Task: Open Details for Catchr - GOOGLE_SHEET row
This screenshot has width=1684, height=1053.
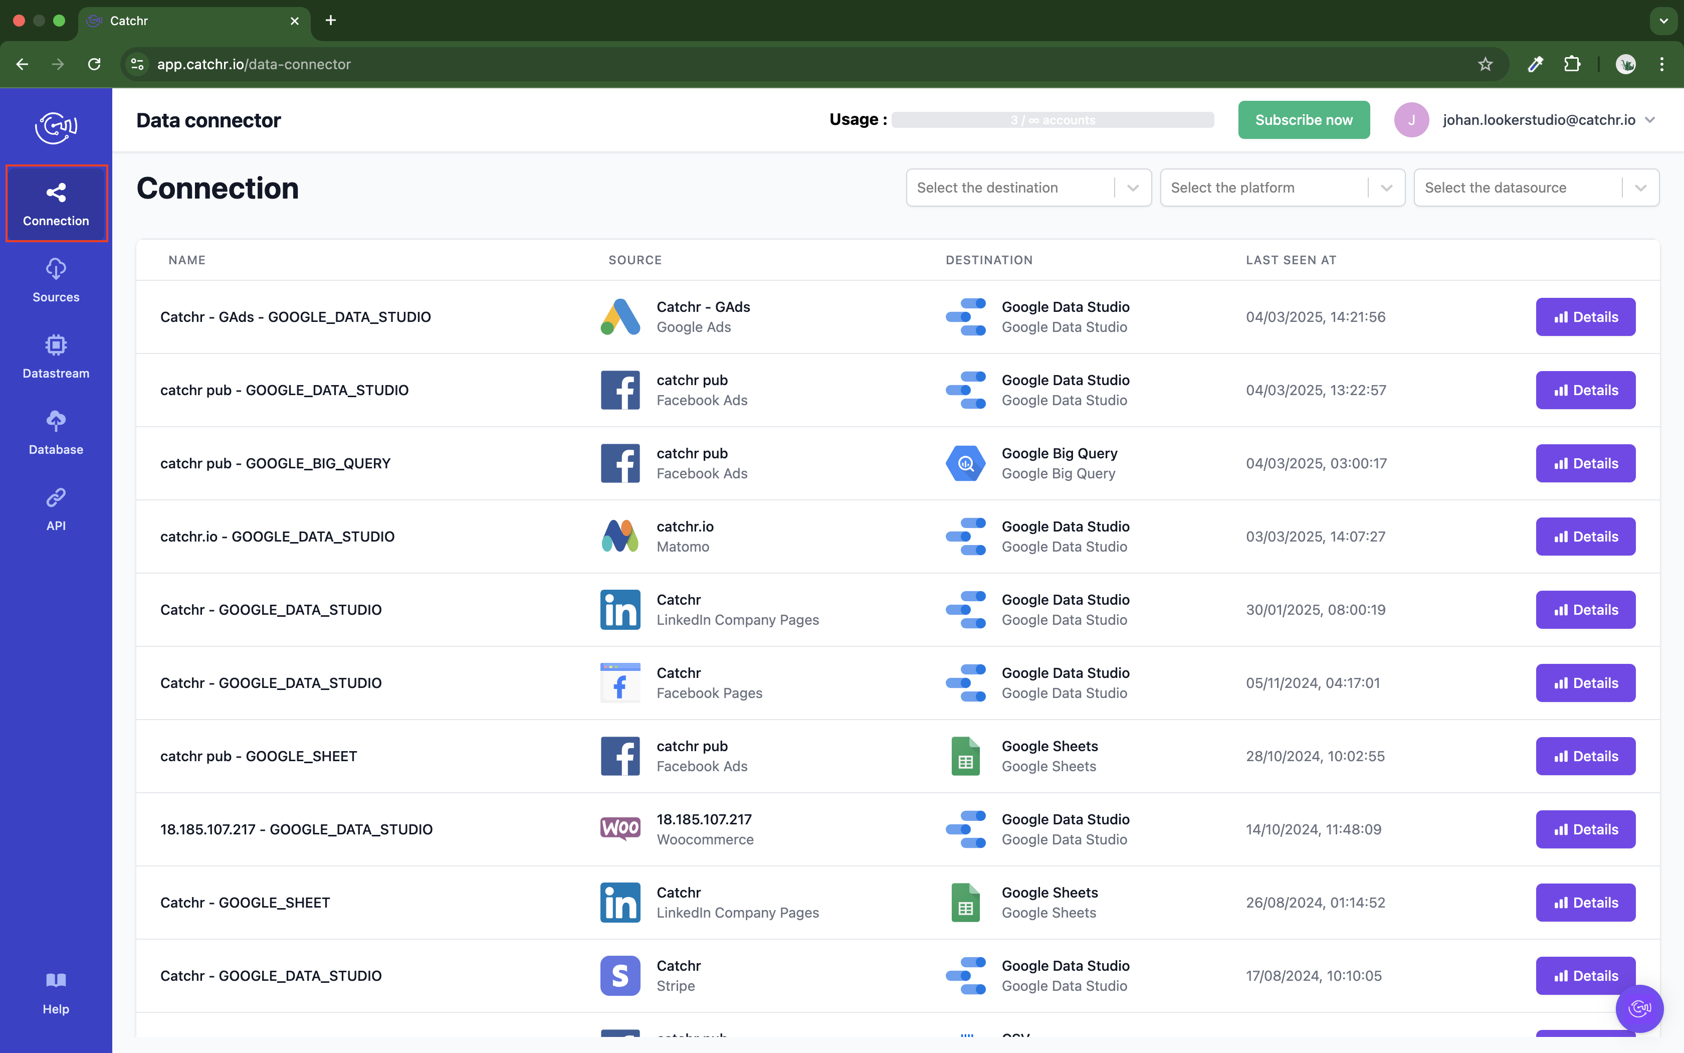Action: [1585, 903]
